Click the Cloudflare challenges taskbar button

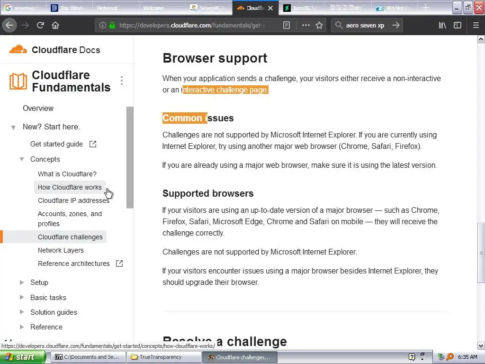tap(240, 357)
